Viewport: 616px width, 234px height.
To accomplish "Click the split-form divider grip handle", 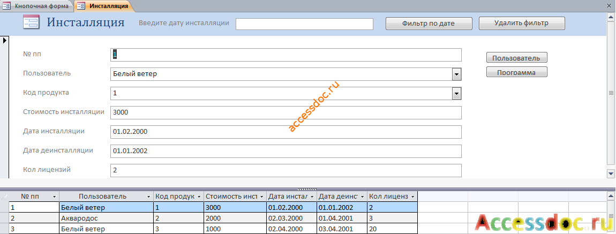I will 307,189.
